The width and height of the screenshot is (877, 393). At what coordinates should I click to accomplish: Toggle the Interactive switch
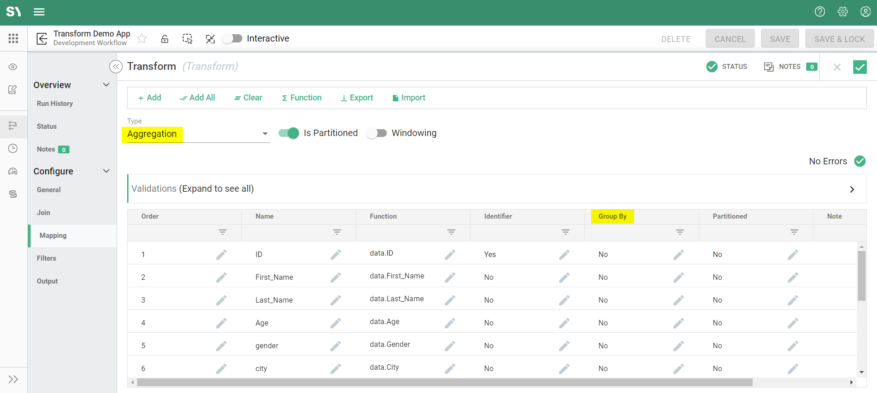(x=232, y=39)
